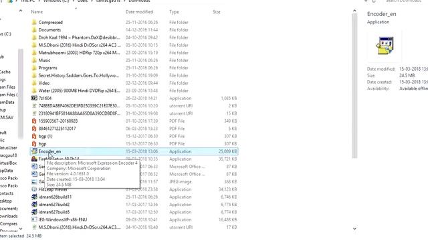The width and height of the screenshot is (428, 240).
Task: Click the idman626build11 installer icon
Action: tap(34, 197)
